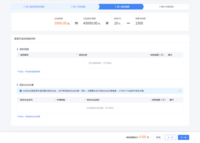Click 添加一条减免税额明细 link
The width and height of the screenshot is (200, 143).
29,71
